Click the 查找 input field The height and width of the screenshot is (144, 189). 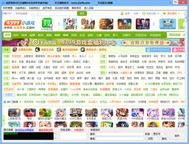click(120, 134)
